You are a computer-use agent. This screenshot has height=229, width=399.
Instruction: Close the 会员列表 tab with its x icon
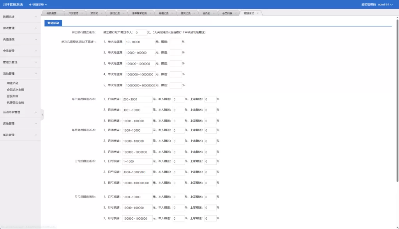coord(236,13)
